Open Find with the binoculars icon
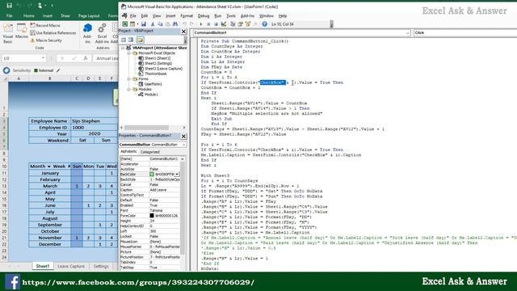 [x=175, y=23]
